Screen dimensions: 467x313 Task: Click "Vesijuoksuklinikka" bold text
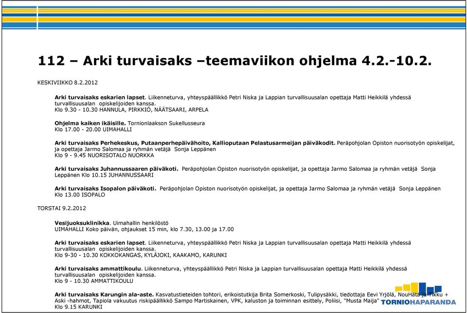tap(82, 223)
